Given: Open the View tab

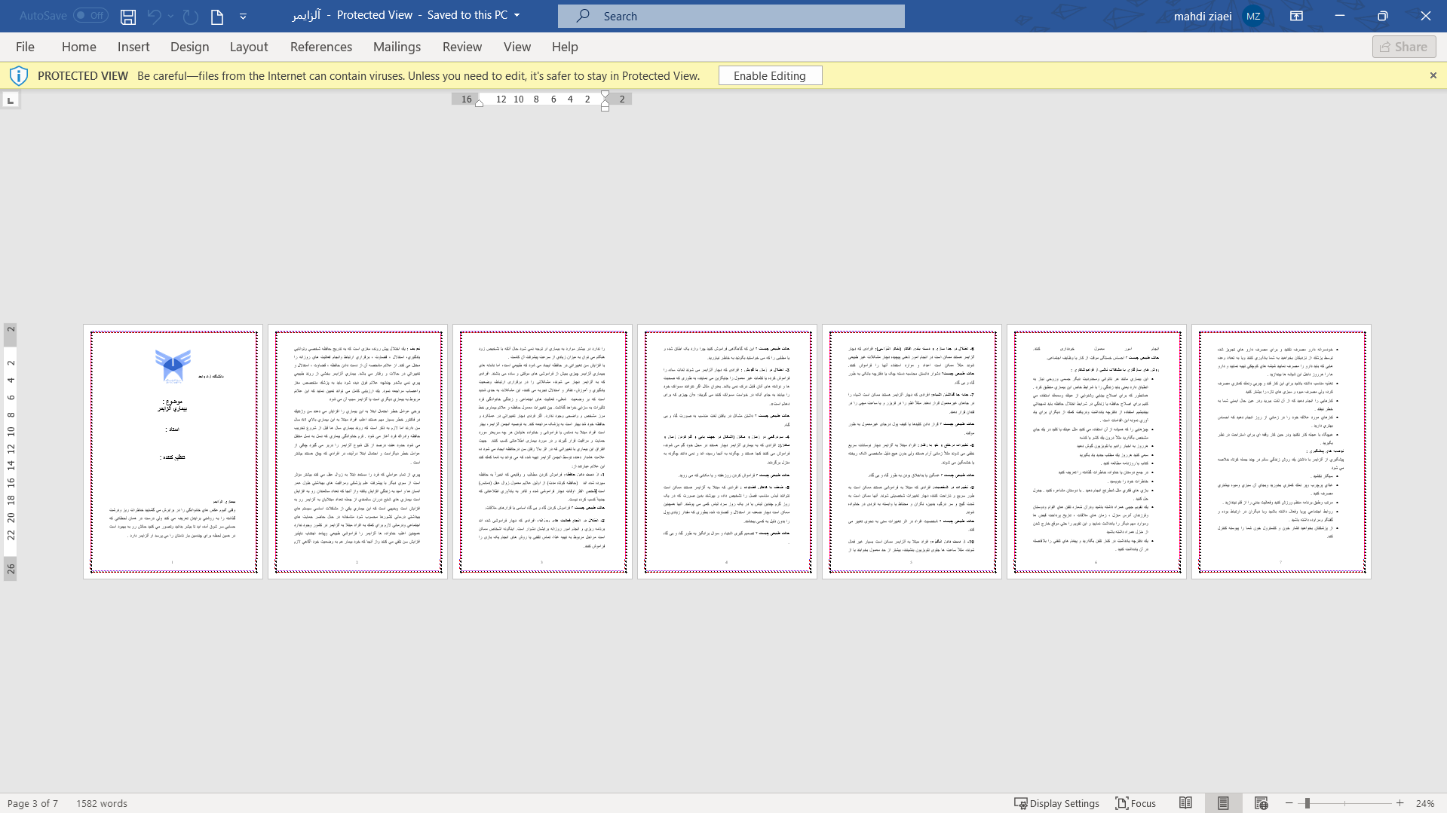Looking at the screenshot, I should click(517, 47).
